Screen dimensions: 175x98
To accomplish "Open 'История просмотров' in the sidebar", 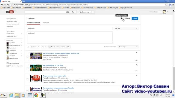I will click(13, 24).
